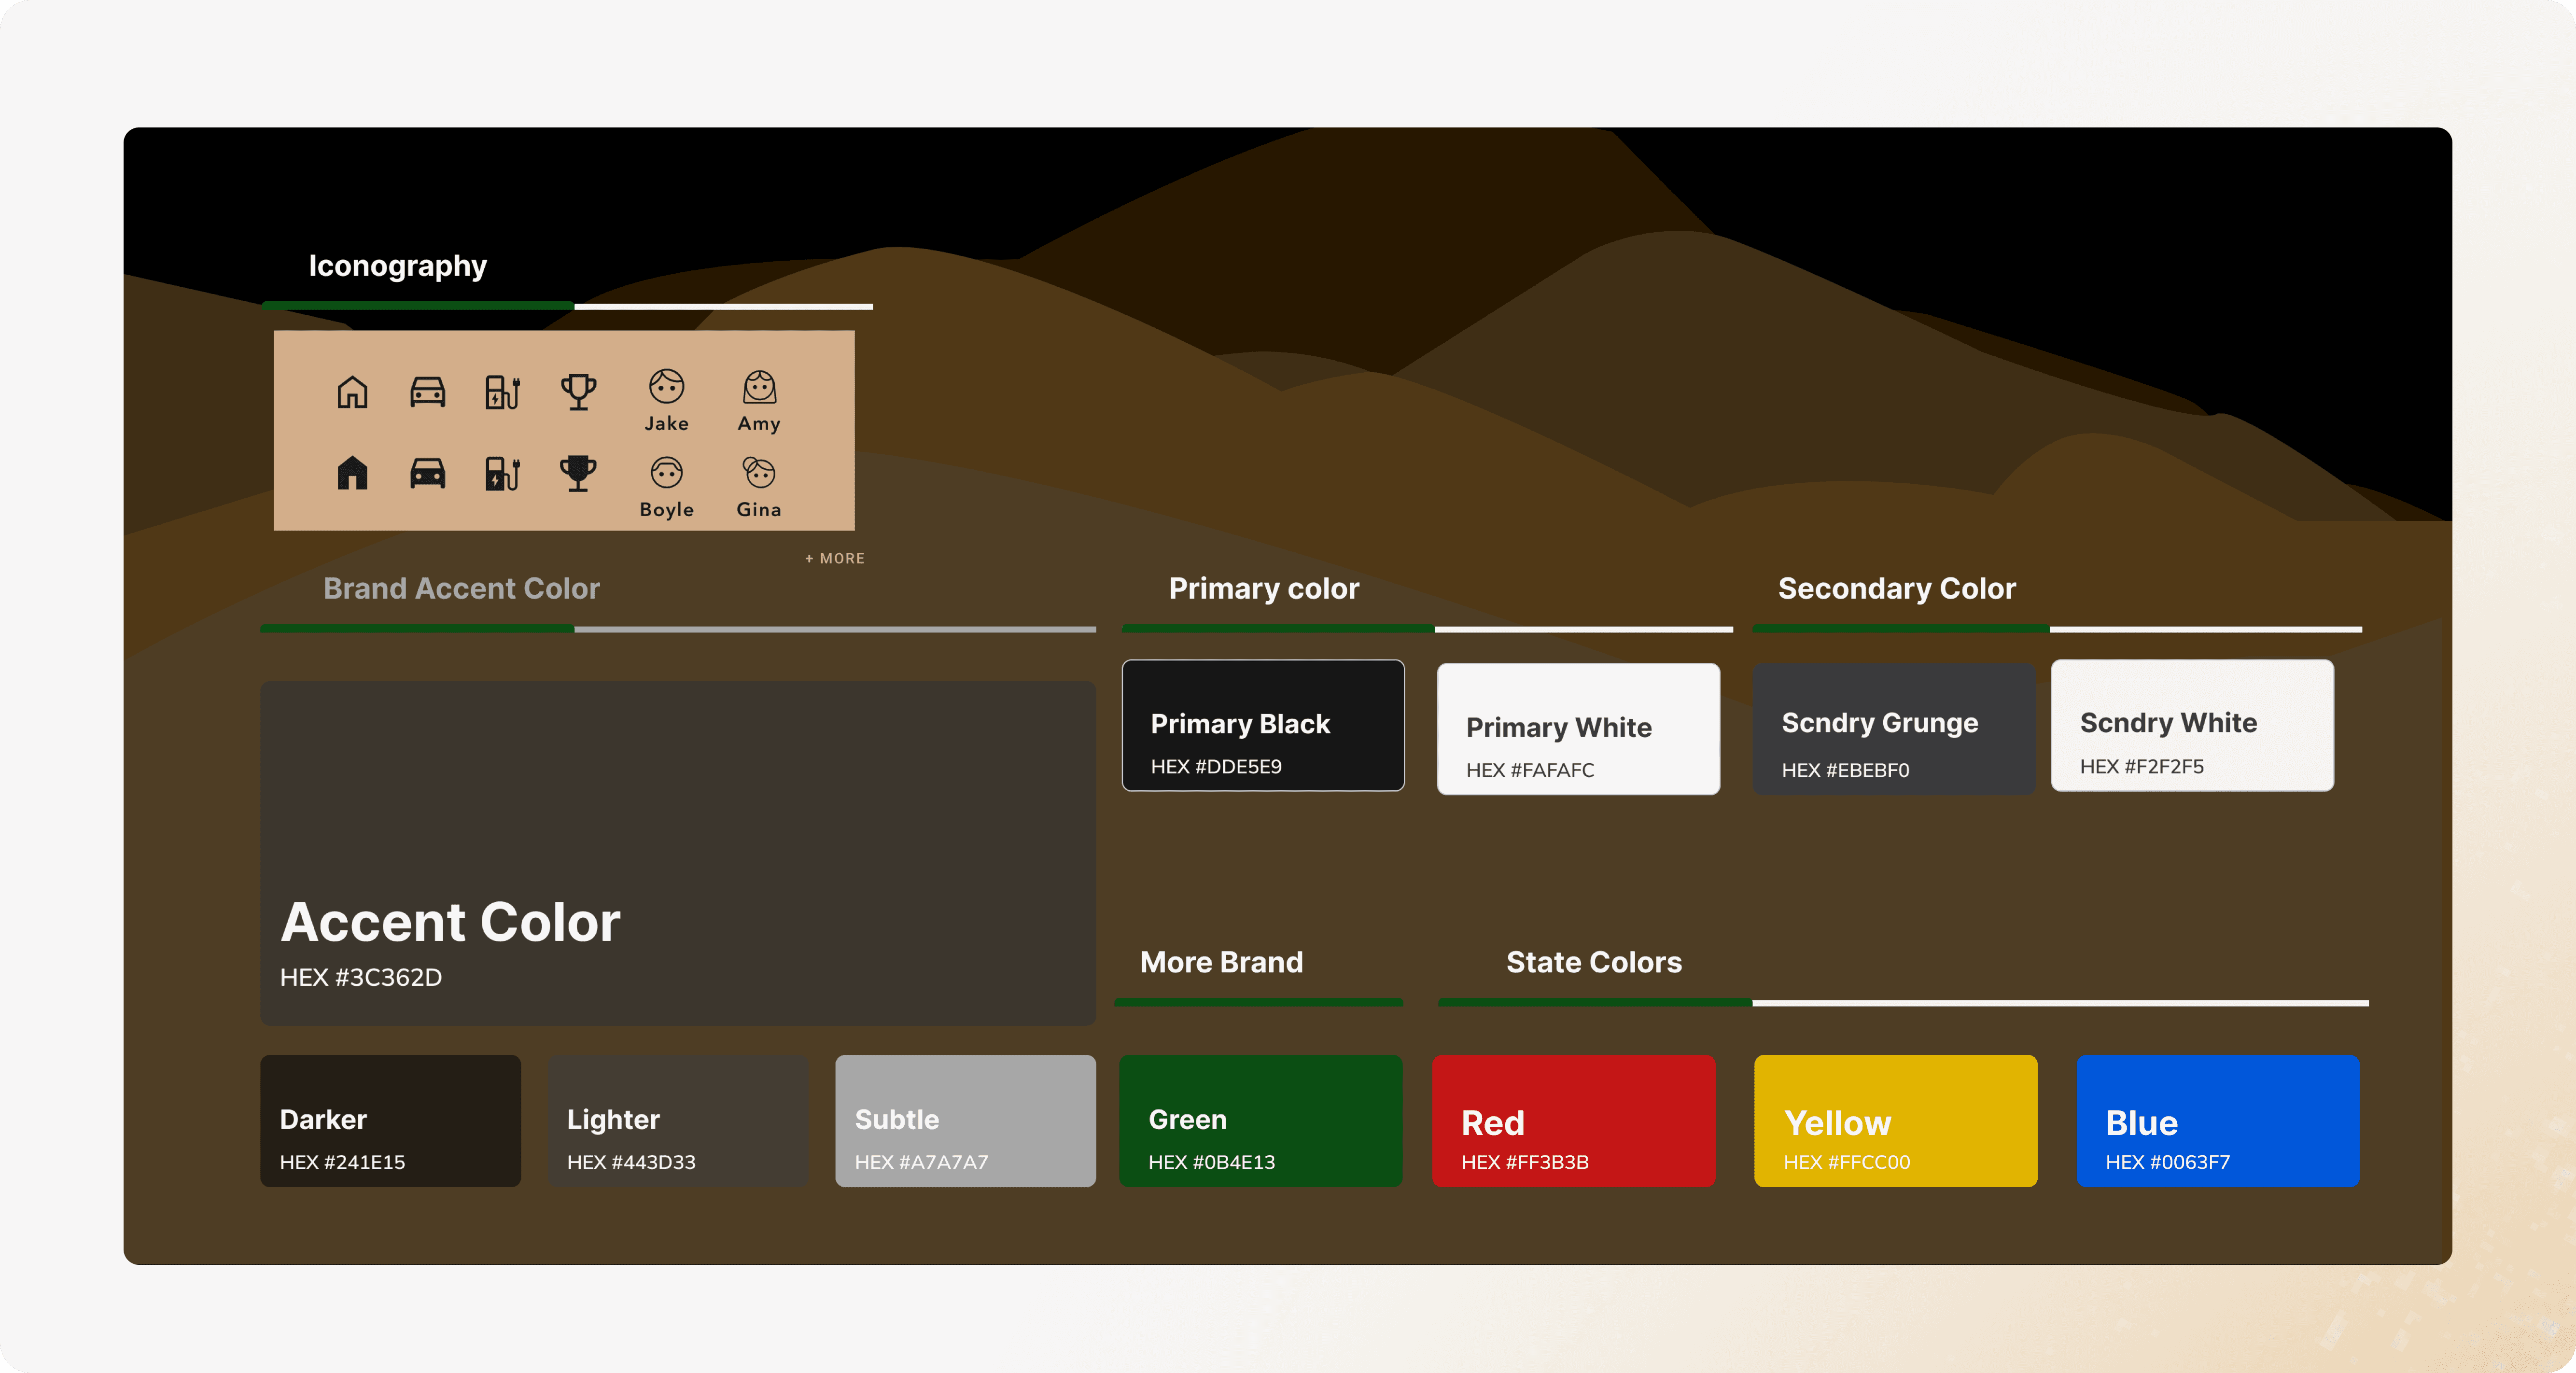Select Boyle's avatar icon
The image size is (2576, 1373).
(666, 472)
